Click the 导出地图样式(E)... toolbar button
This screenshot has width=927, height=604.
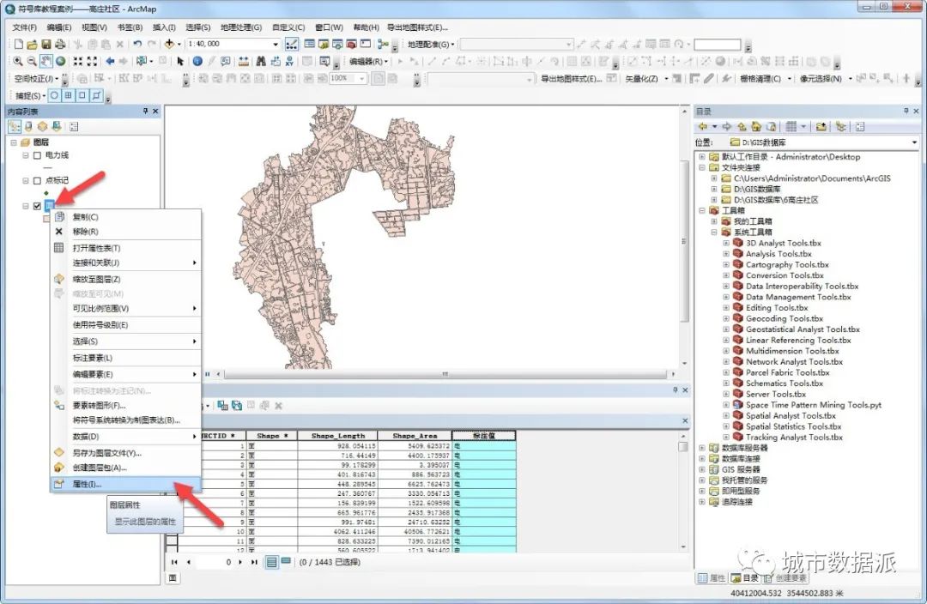click(571, 78)
